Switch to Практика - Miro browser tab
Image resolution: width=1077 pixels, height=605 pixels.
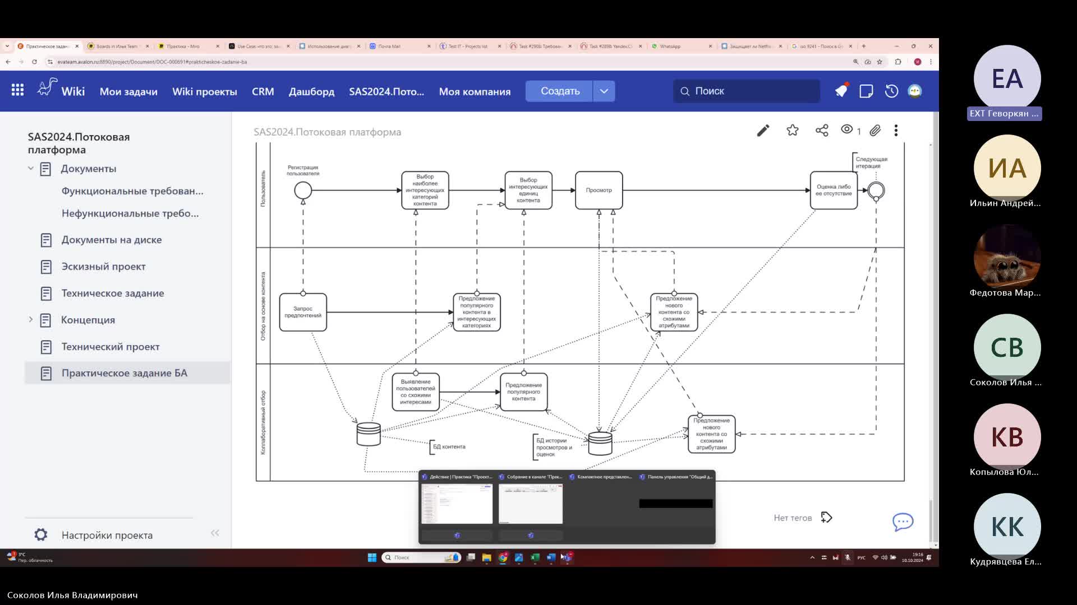coord(187,46)
